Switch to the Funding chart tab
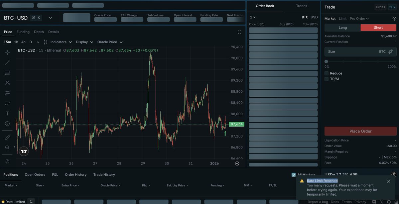Screen dimensions: 399x204 [23, 32]
